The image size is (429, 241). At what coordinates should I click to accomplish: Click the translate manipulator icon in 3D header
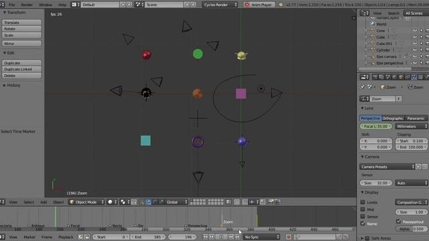click(x=149, y=202)
